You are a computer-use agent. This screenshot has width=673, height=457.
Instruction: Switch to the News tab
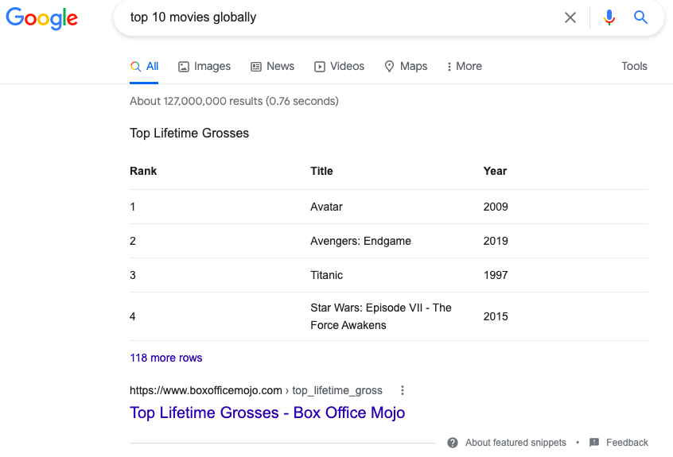pos(272,67)
